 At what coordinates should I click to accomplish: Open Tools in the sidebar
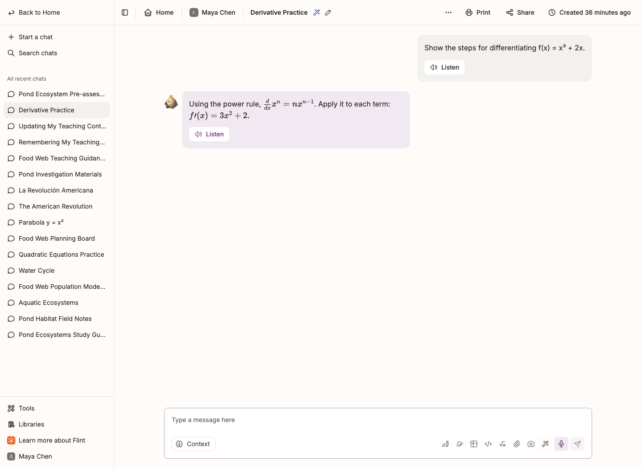57,408
